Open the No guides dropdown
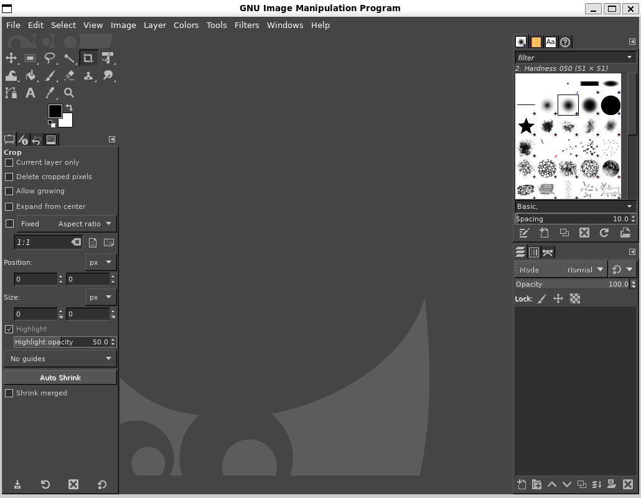The width and height of the screenshot is (641, 498). 60,359
